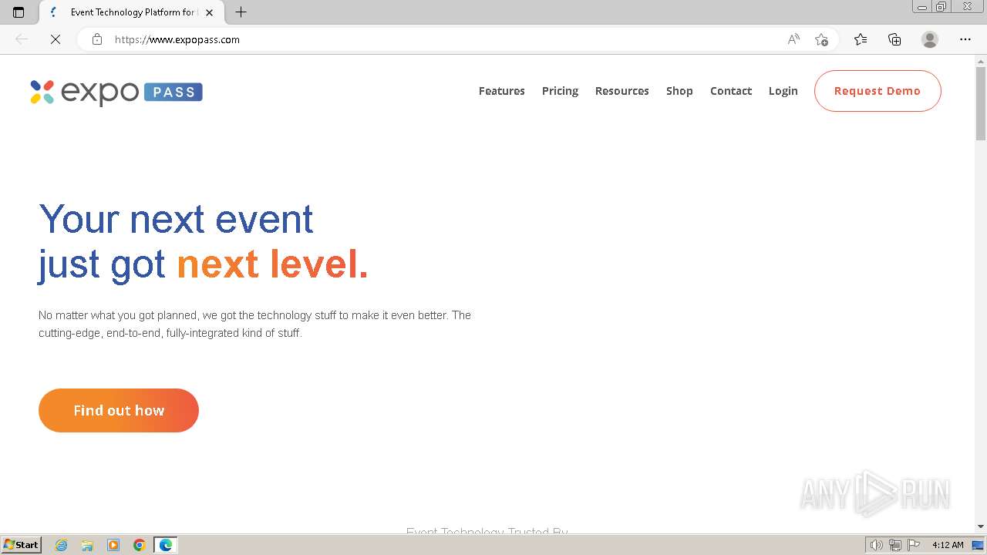Image resolution: width=987 pixels, height=555 pixels.
Task: Close the Event Technology Platform tab
Action: click(209, 12)
